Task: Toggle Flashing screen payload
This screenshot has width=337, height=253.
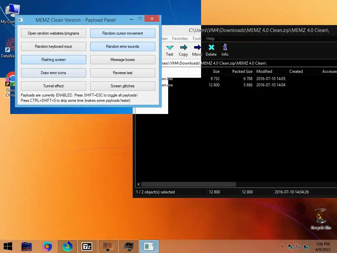Action: click(x=54, y=60)
